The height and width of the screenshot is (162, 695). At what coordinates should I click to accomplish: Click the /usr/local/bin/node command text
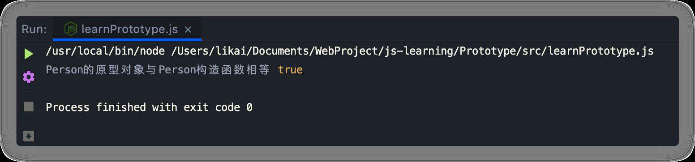pyautogui.click(x=105, y=51)
